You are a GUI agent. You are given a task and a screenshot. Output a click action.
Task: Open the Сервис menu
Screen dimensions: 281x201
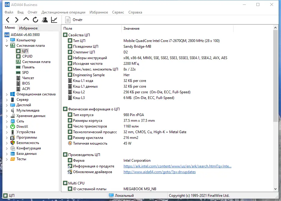click(118, 12)
